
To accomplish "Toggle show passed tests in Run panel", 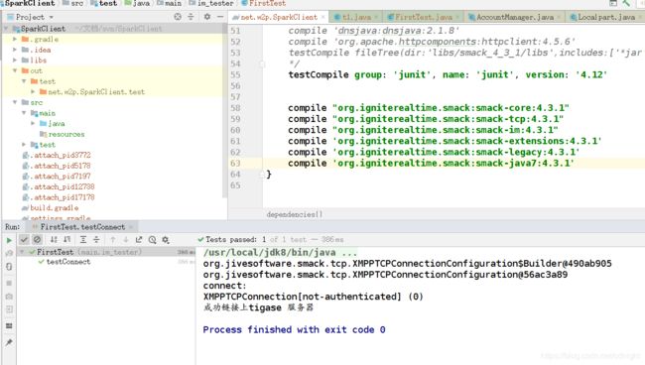I will [24, 240].
